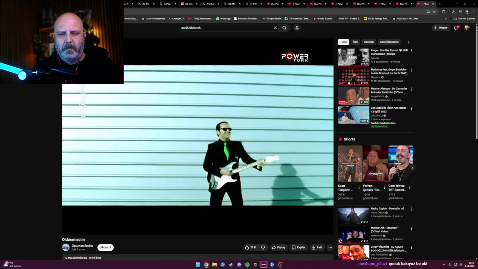
Task: Open Kargo Sen Her Zaman thumbnail
Action: [354, 57]
